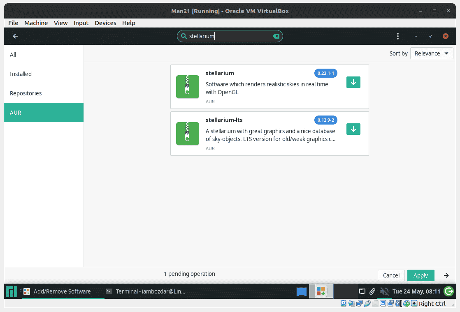The height and width of the screenshot is (312, 460).
Task: Select the All category in sidebar
Action: (44, 55)
